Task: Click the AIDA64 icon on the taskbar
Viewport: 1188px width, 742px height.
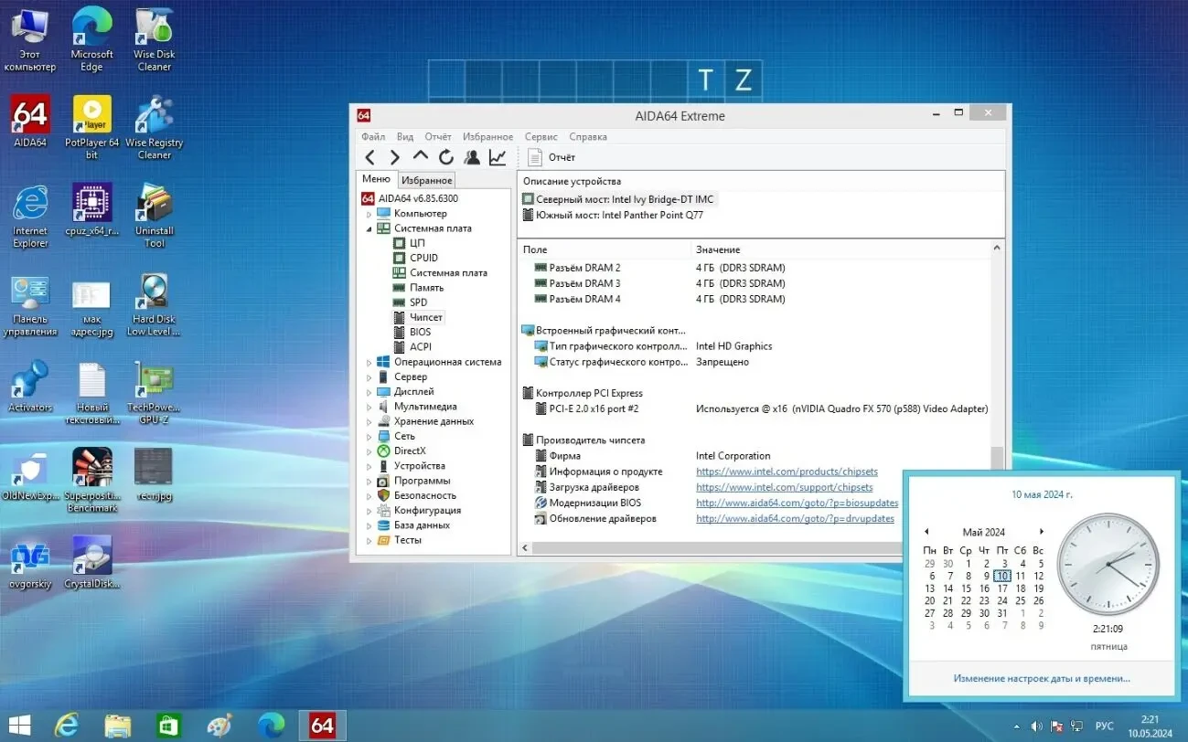Action: (321, 725)
